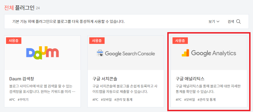Click 사용중 badge on Daum card
The height and width of the screenshot is (112, 253).
pyautogui.click(x=14, y=41)
